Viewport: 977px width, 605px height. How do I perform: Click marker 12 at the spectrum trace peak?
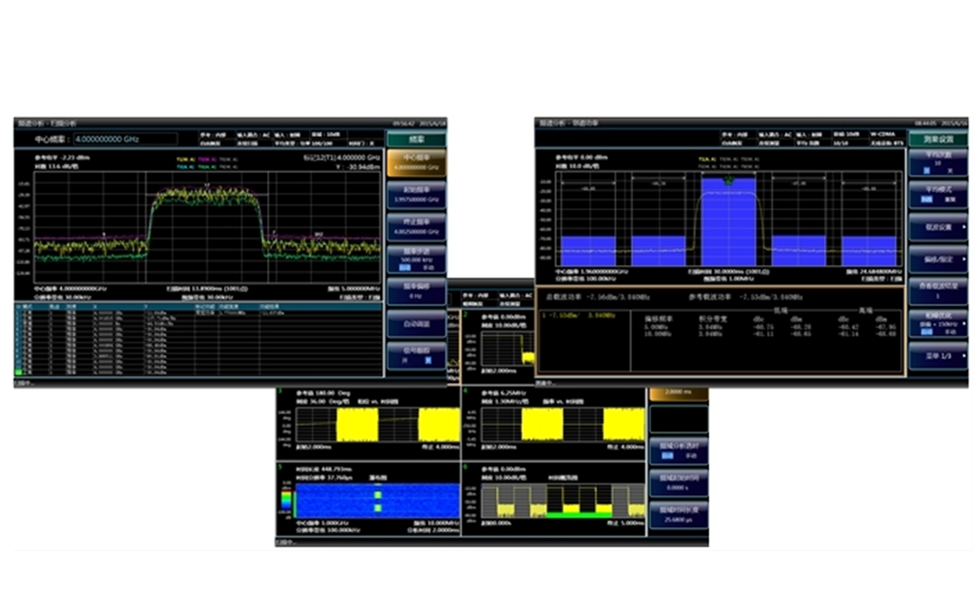tap(206, 187)
